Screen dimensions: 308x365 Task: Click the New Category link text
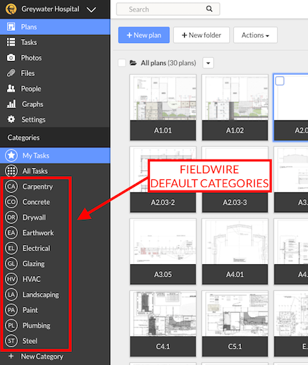(42, 356)
